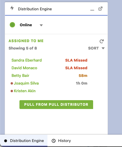Open the Online status dropdown arrow
This screenshot has height=147, width=122.
point(41,25)
